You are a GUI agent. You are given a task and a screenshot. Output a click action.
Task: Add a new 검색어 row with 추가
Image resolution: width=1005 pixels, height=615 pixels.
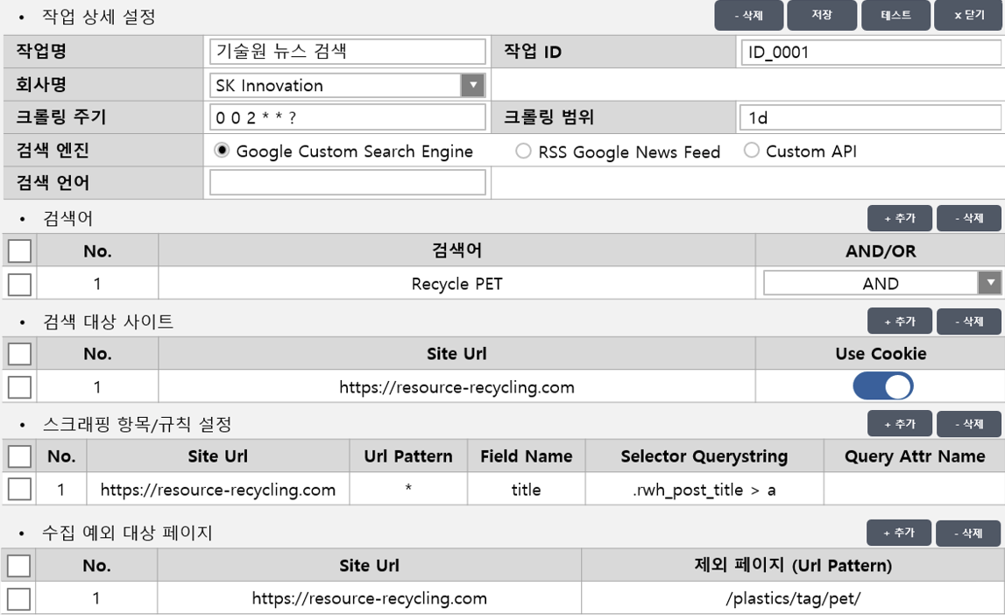point(900,218)
